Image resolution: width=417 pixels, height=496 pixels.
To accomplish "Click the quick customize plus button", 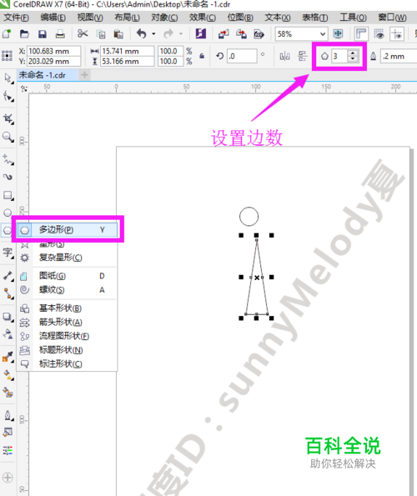I will tap(8, 478).
